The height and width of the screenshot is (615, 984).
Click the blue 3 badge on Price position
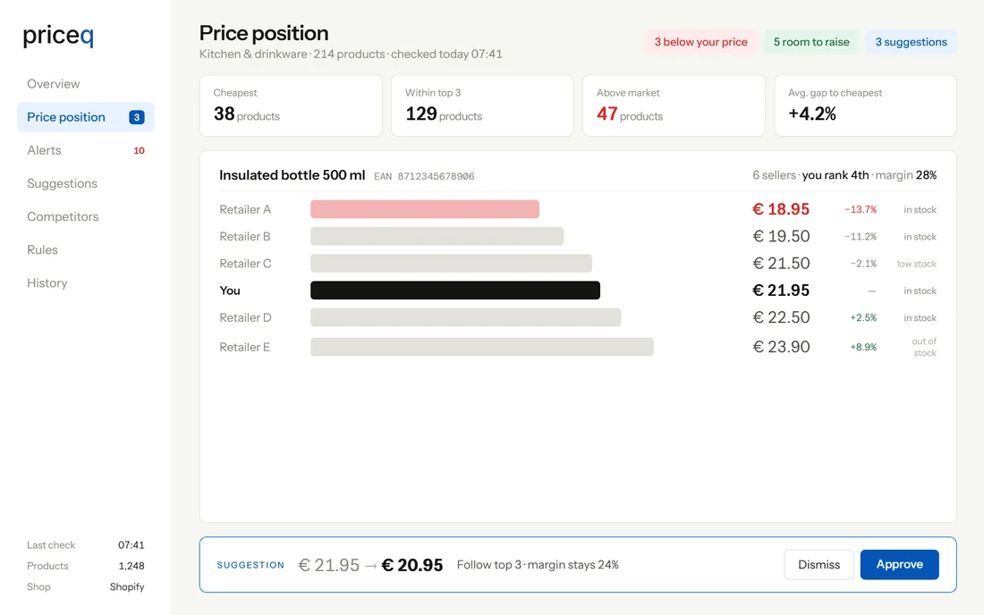pyautogui.click(x=137, y=117)
